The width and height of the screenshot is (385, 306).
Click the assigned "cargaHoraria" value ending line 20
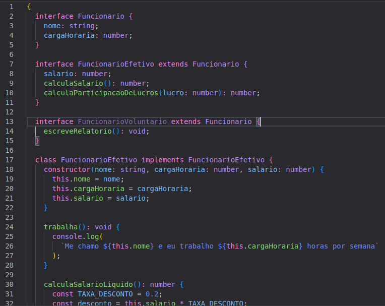(163, 189)
